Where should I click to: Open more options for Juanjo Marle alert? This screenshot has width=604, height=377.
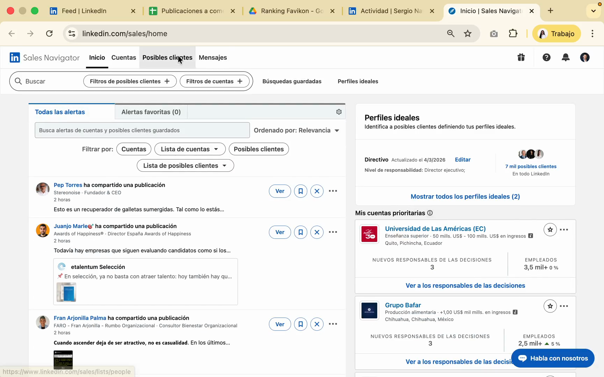point(333,232)
